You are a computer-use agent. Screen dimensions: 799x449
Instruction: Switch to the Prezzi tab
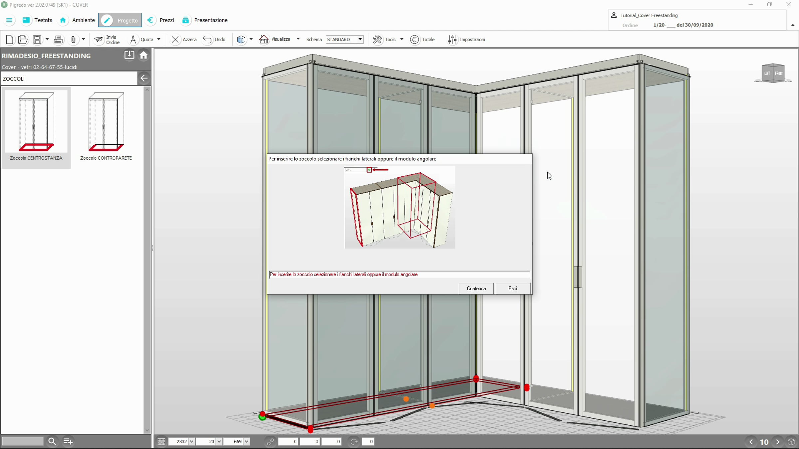[161, 20]
